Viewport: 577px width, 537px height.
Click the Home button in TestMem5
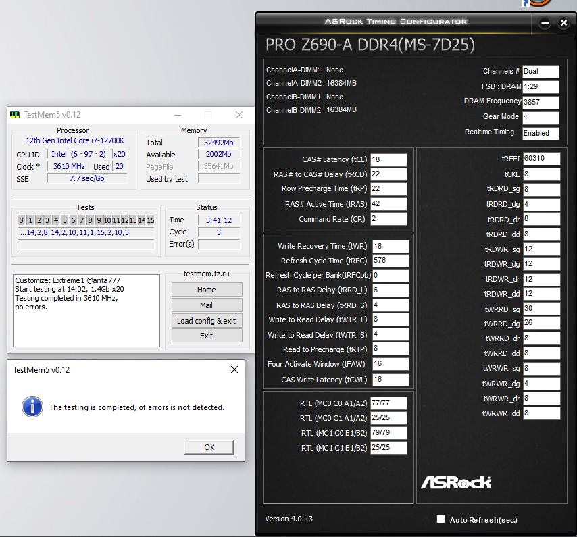[206, 290]
